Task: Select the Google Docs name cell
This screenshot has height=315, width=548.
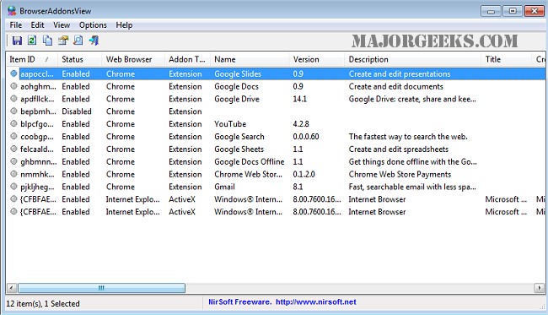Action: coord(236,86)
